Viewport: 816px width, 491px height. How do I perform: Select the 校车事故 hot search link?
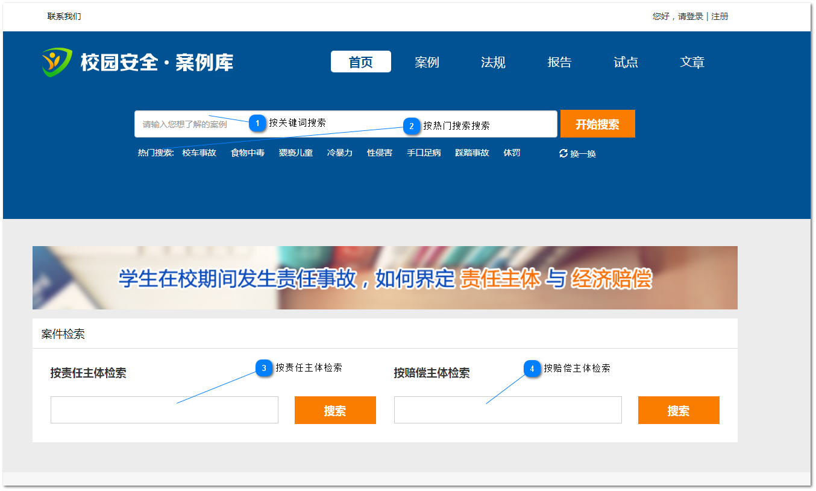[x=199, y=153]
